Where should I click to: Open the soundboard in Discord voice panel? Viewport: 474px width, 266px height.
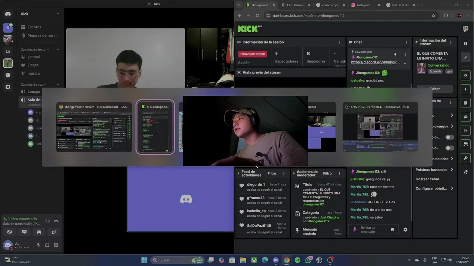click(53, 232)
